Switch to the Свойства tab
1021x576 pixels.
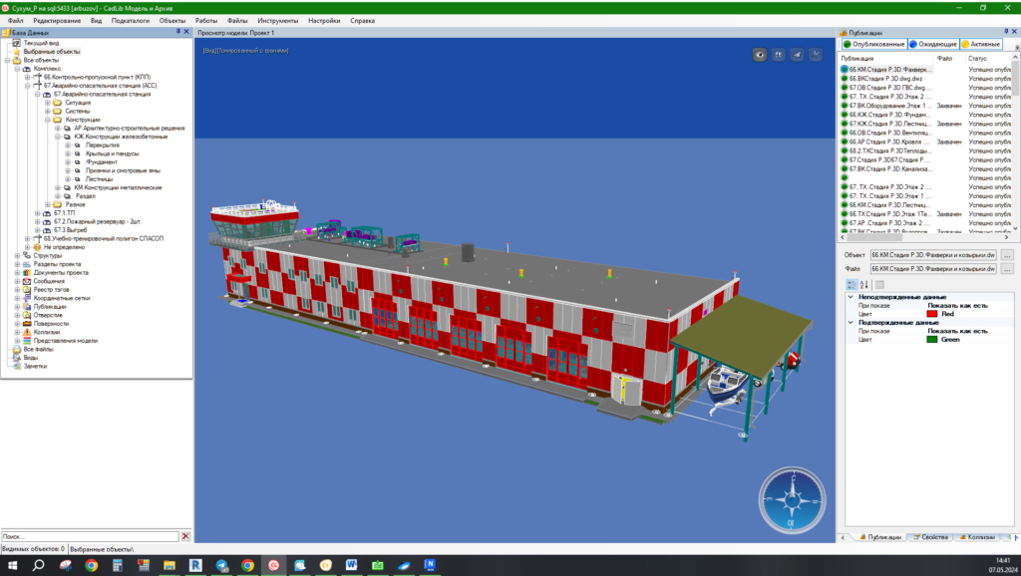pyautogui.click(x=929, y=537)
